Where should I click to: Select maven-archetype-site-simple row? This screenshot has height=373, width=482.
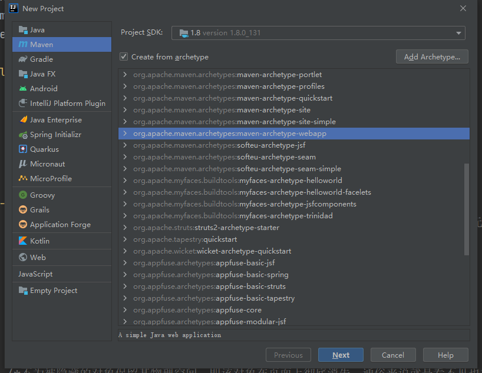tap(294, 122)
